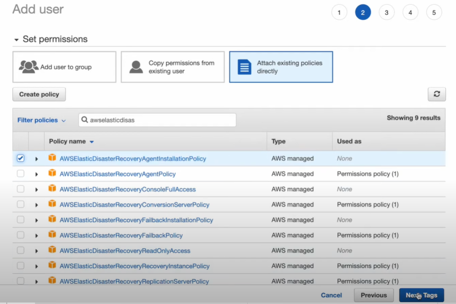
Task: Expand details of AWSElasticDisasterRecoveryAgentPolicy row
Action: click(36, 174)
